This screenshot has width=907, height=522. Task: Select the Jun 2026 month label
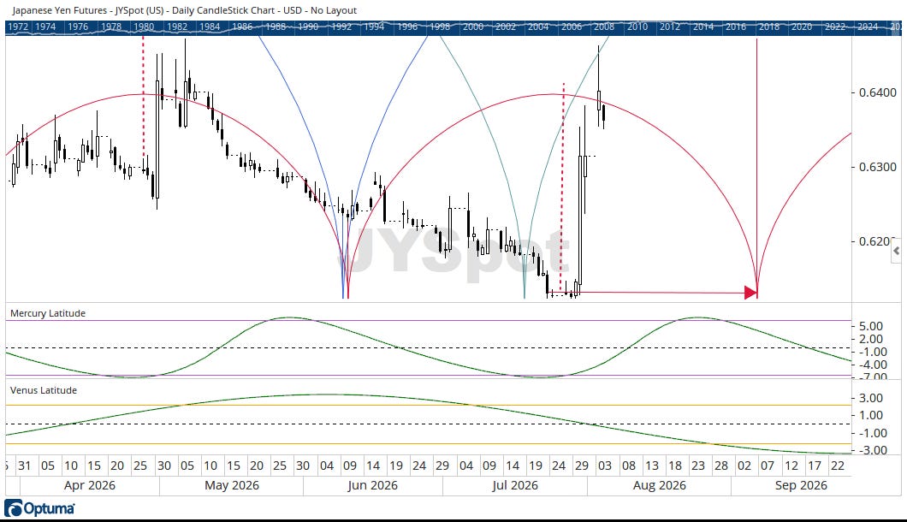click(x=372, y=485)
